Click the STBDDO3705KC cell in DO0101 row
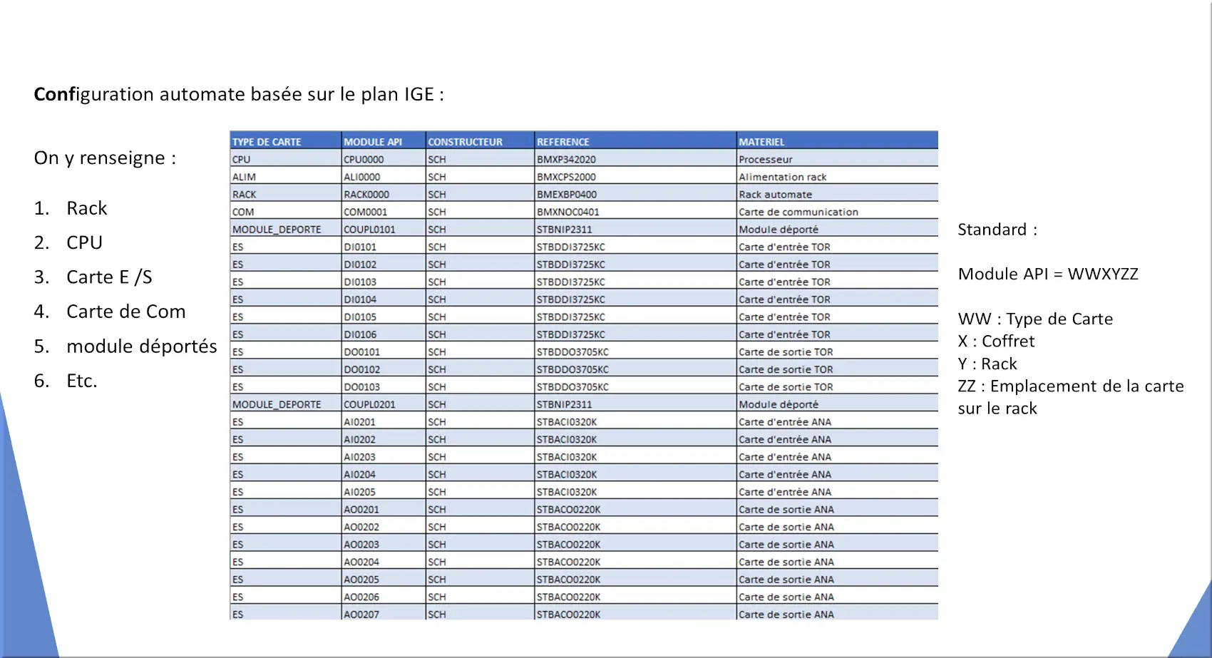1212x658 pixels. click(635, 351)
